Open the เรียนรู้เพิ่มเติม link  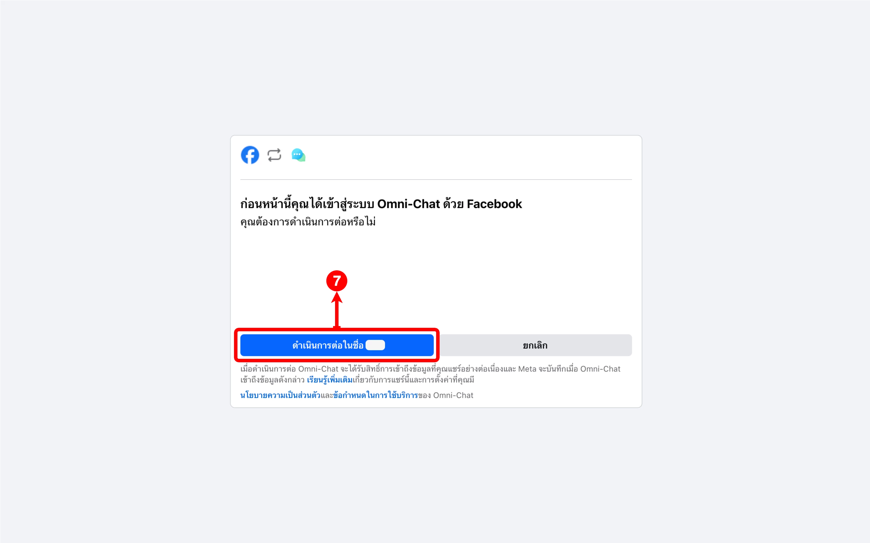[330, 380]
